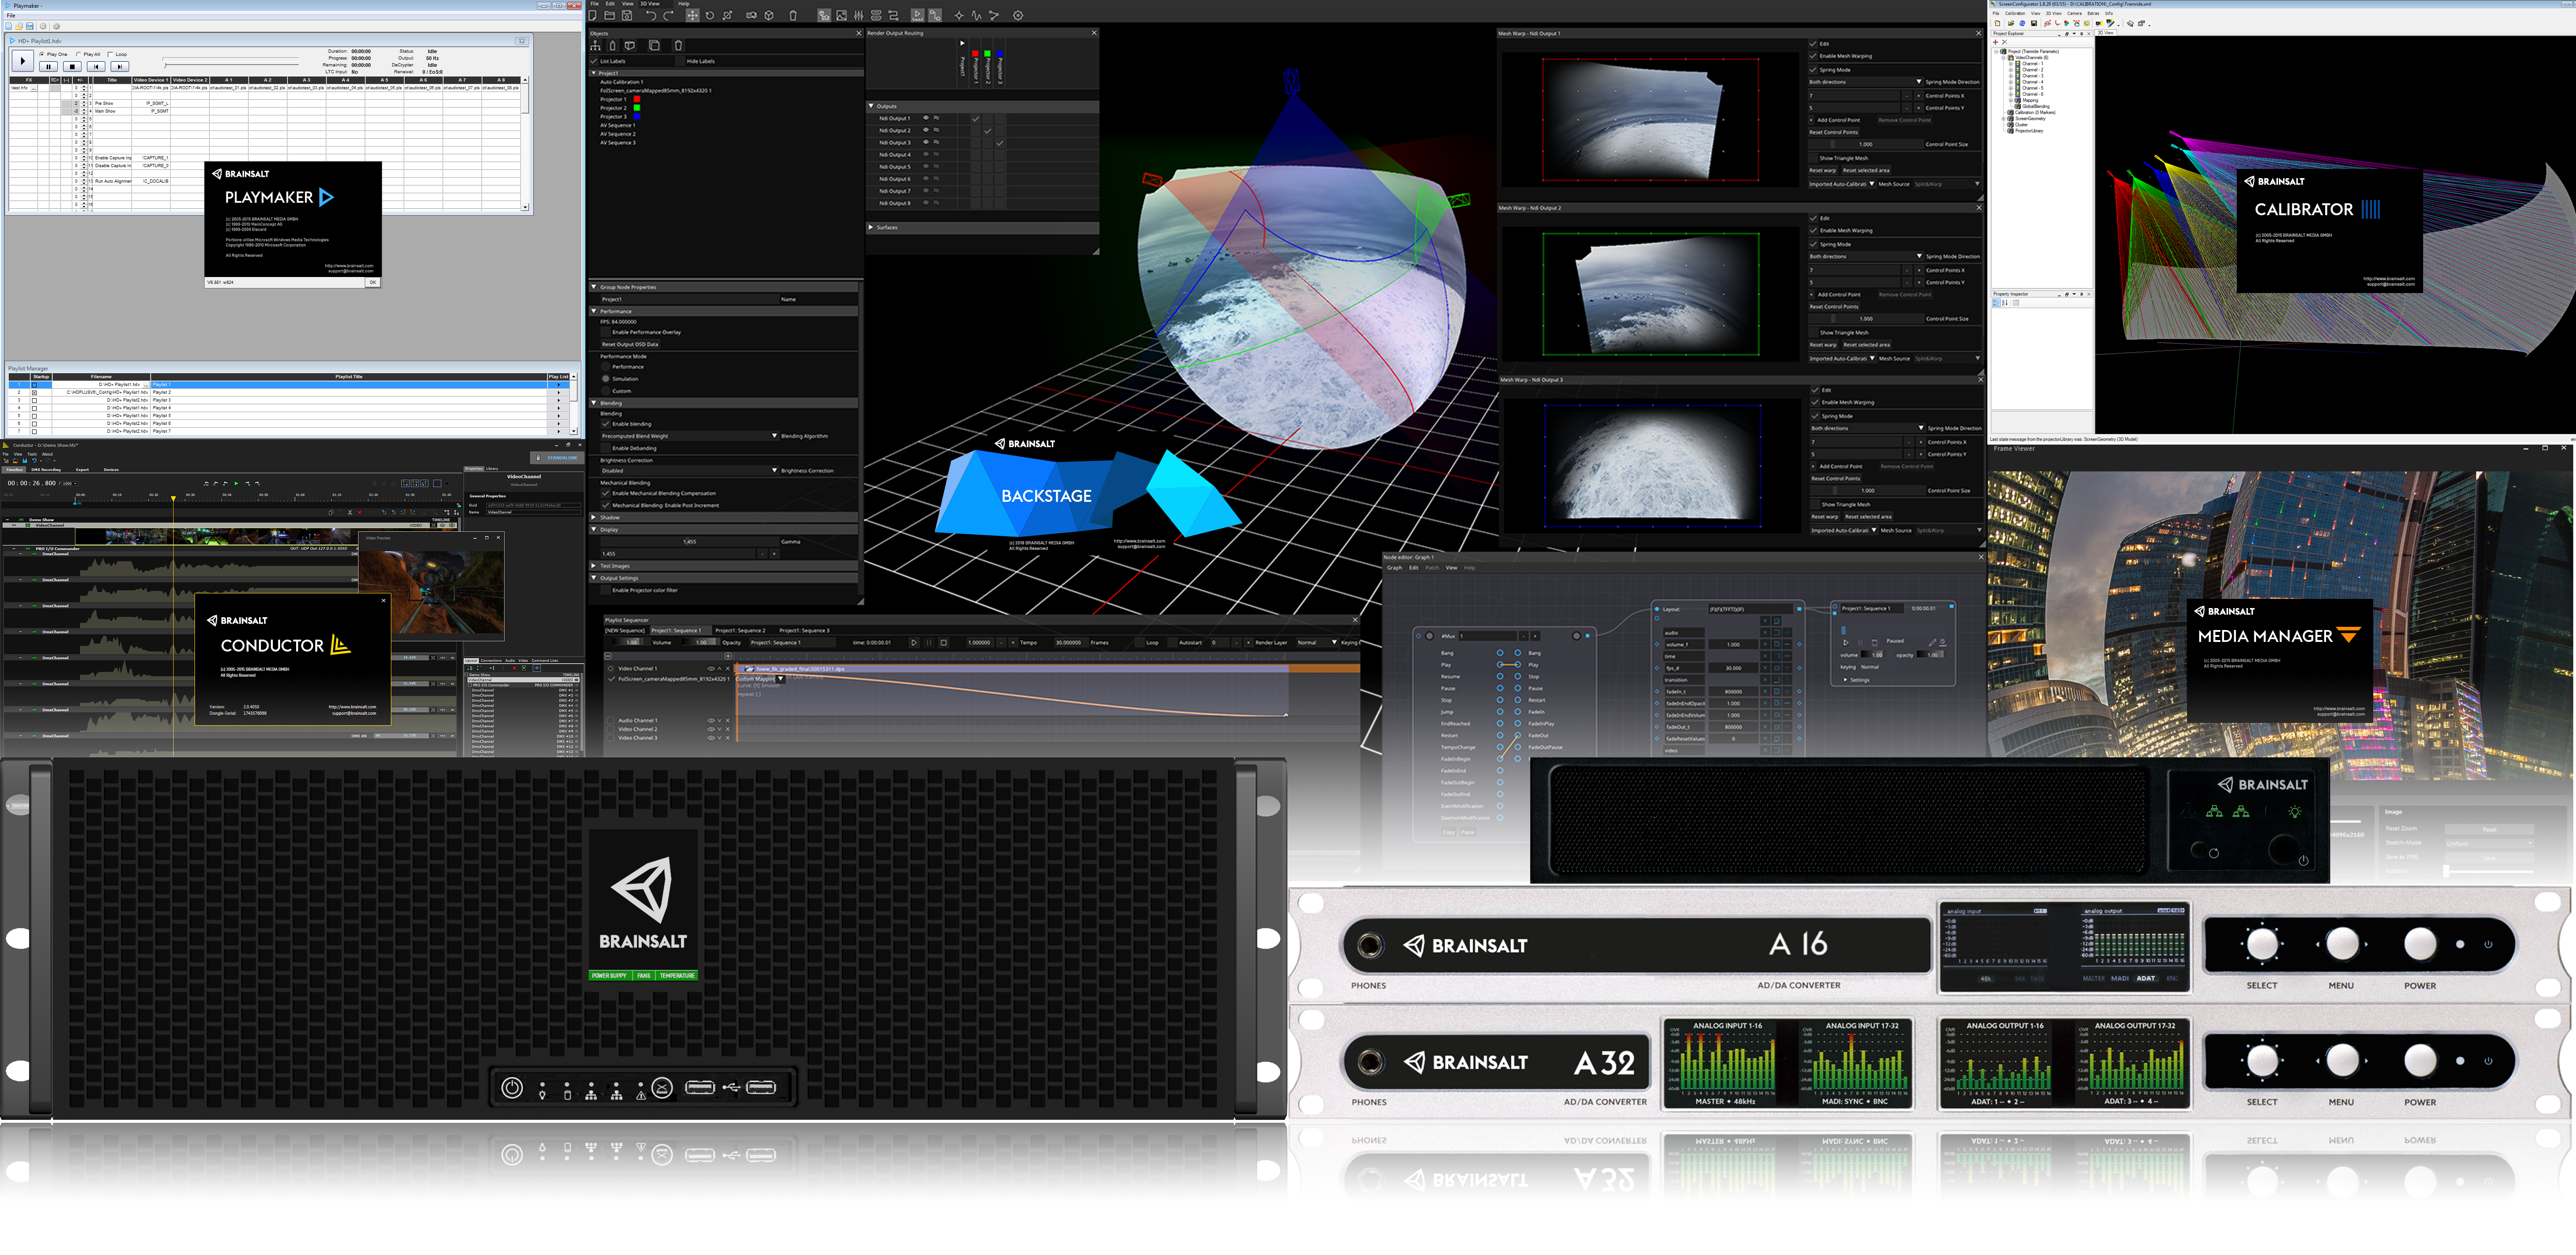Enable the Loop checkbox in Playmaker

[x=110, y=54]
